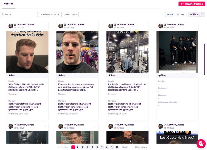
Task: Go to page 7
Action: tap(102, 147)
